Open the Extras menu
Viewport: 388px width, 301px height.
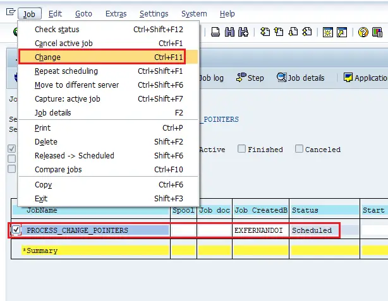coord(116,14)
